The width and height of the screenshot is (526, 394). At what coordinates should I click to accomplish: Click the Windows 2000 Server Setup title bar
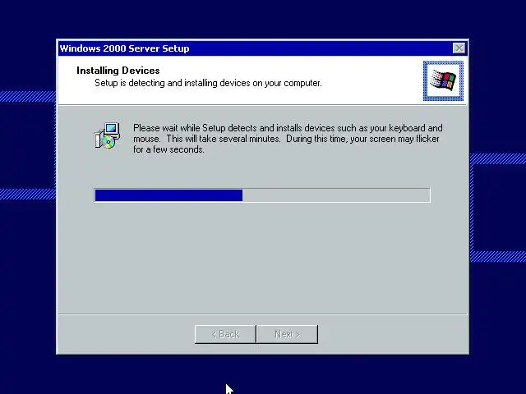263,48
